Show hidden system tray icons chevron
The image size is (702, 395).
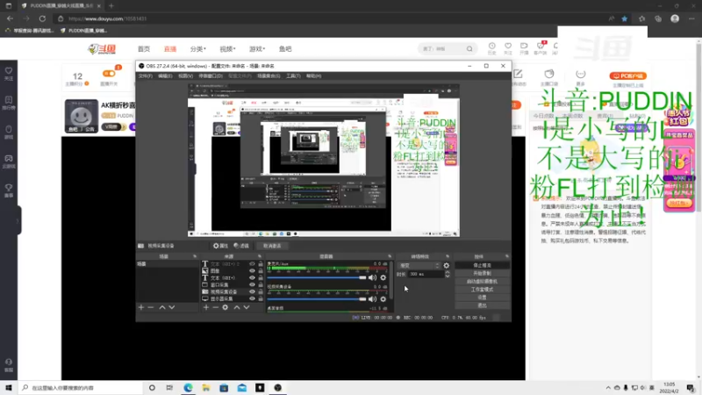[x=608, y=388]
